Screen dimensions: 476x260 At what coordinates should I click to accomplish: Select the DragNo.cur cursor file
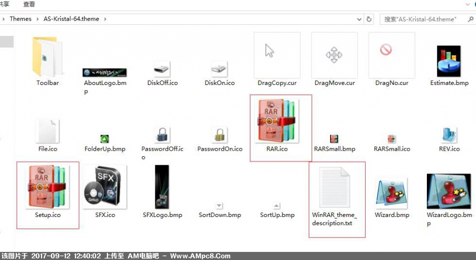[x=391, y=55]
